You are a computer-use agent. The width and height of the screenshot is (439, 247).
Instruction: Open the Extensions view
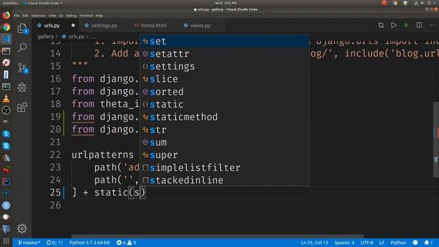[22, 107]
